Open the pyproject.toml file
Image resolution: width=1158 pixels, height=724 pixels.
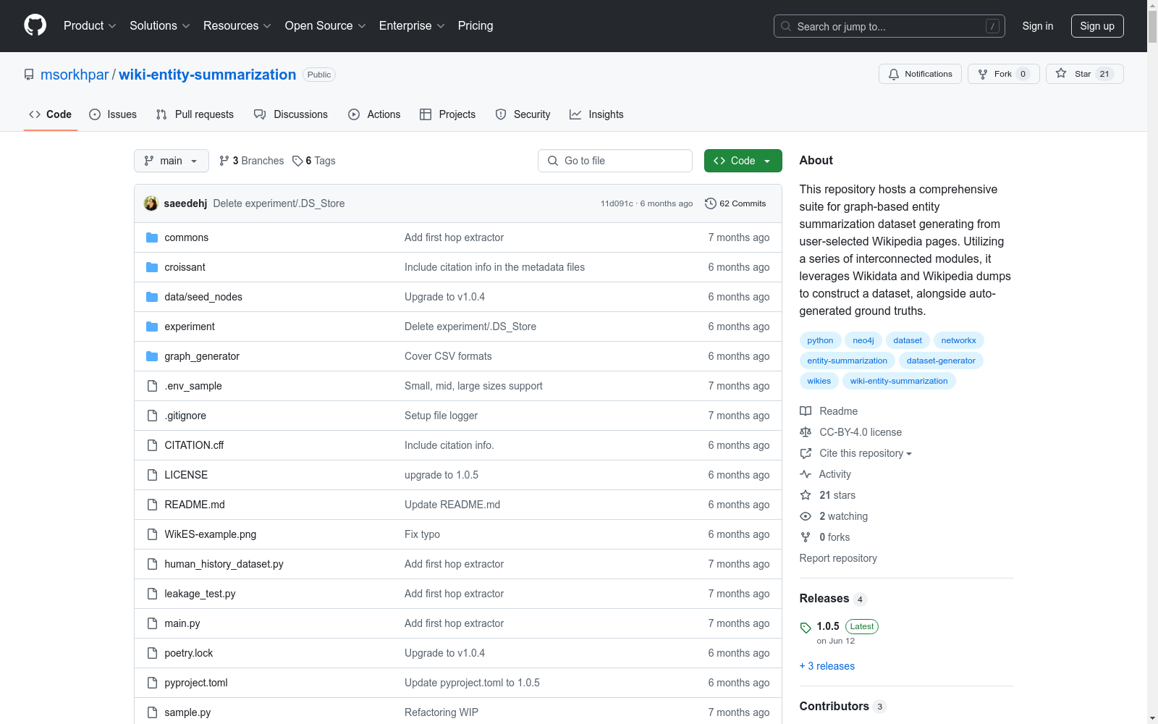(196, 683)
